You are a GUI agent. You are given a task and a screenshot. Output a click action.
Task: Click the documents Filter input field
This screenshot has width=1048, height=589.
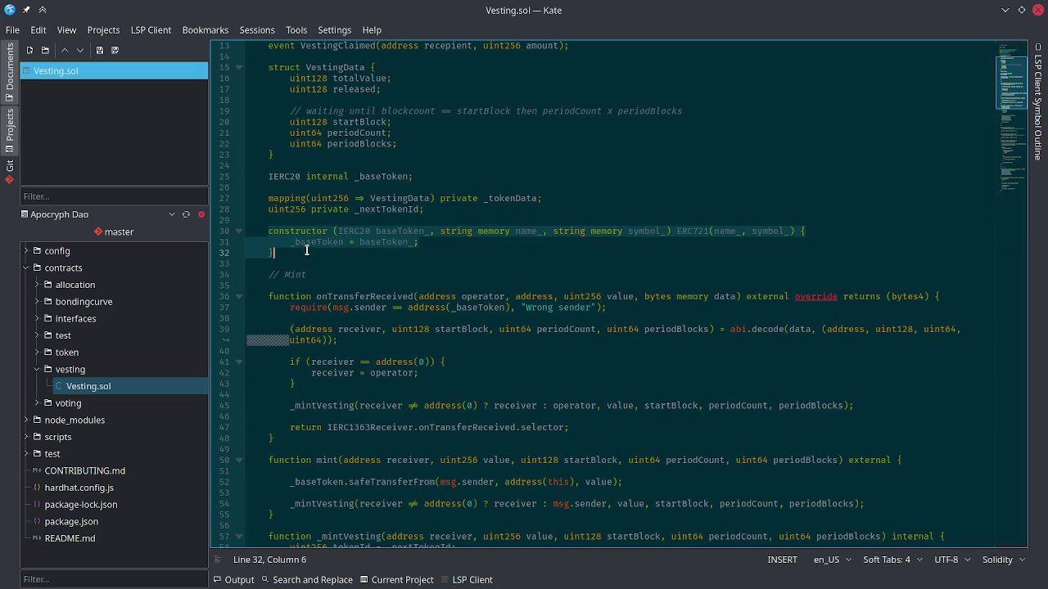[x=114, y=196]
